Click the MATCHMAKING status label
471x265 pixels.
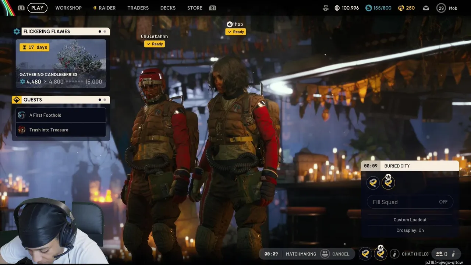click(x=301, y=254)
